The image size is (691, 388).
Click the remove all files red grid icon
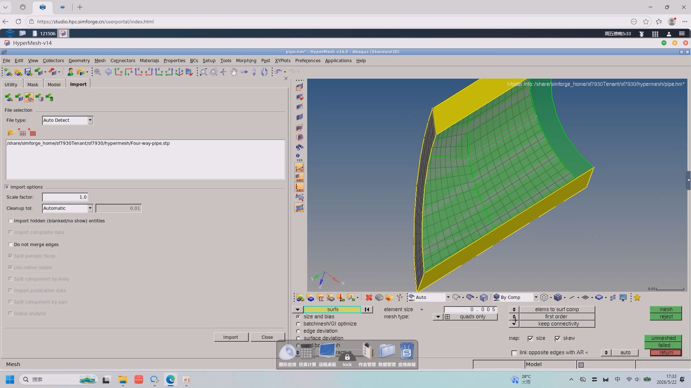click(x=33, y=133)
